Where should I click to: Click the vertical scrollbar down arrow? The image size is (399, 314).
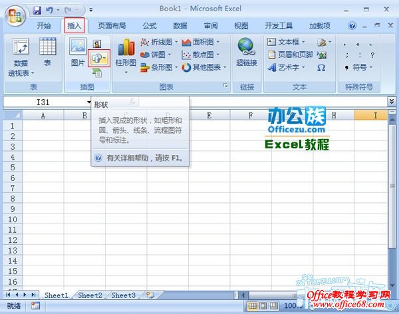tap(392, 285)
